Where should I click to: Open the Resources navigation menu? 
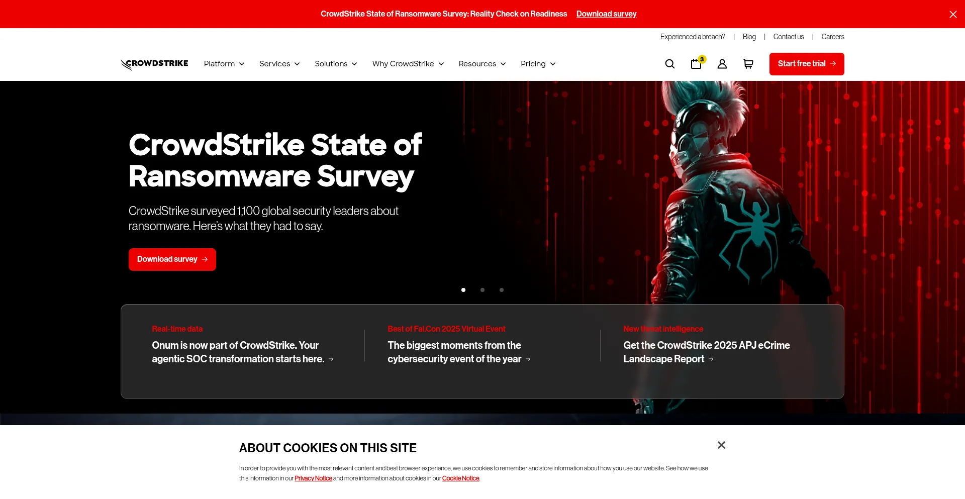pyautogui.click(x=482, y=64)
